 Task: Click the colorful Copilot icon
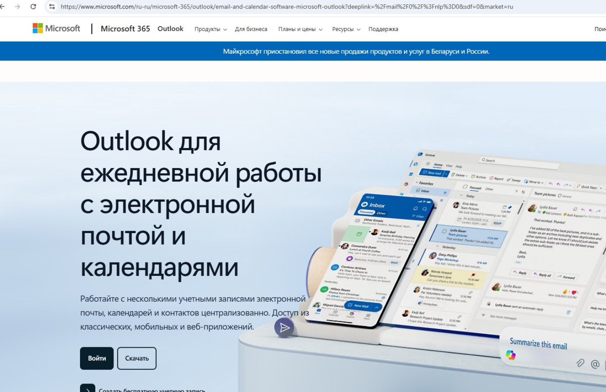pos(511,355)
